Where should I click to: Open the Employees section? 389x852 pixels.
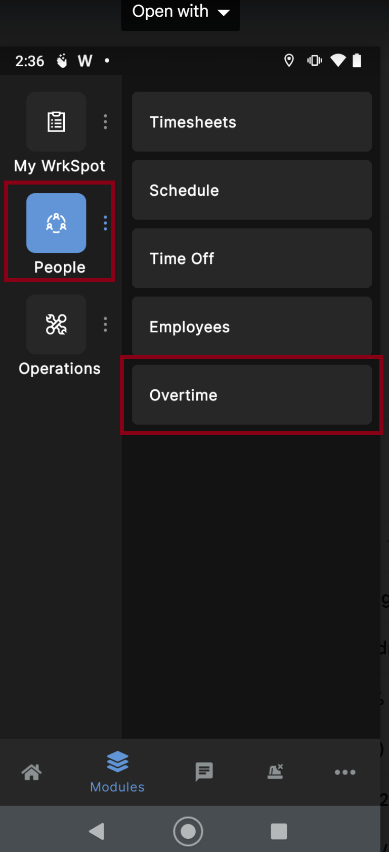click(251, 327)
